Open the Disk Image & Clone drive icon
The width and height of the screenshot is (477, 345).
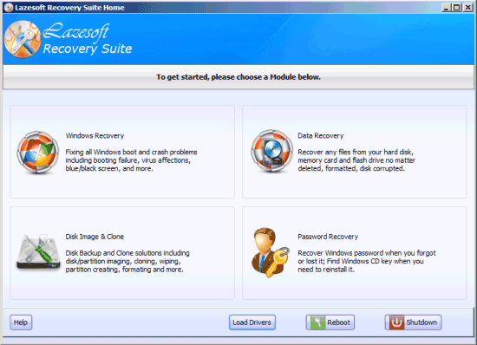(38, 251)
